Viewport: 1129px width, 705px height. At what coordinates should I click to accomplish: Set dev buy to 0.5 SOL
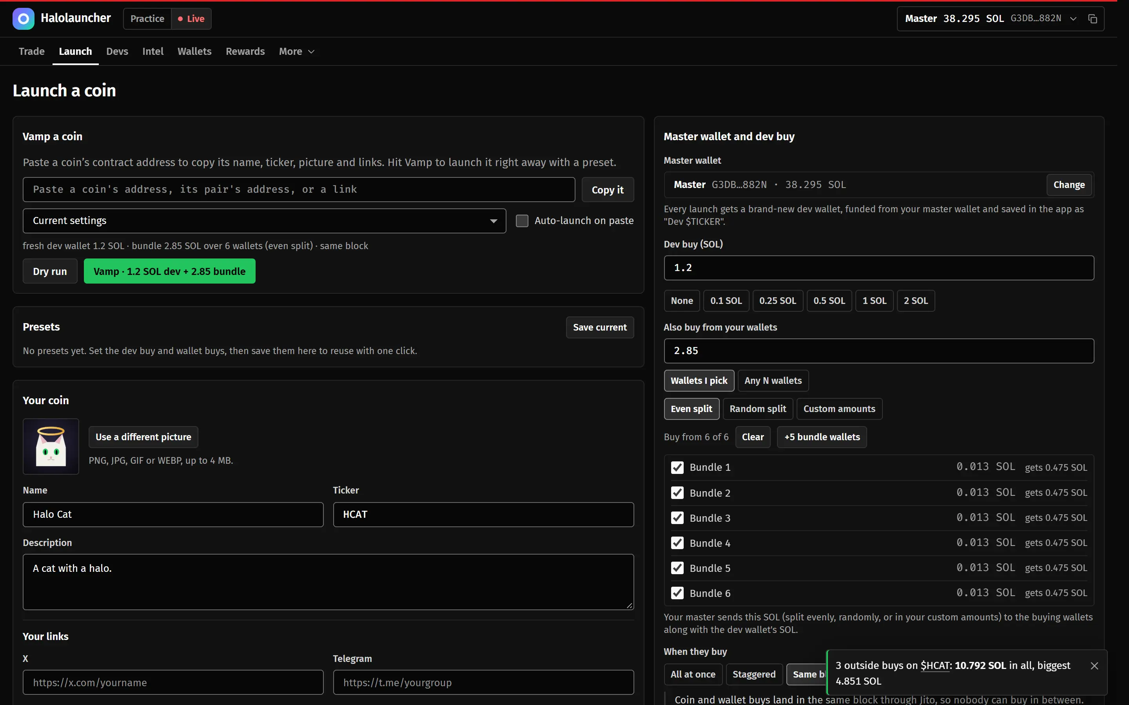click(x=829, y=301)
